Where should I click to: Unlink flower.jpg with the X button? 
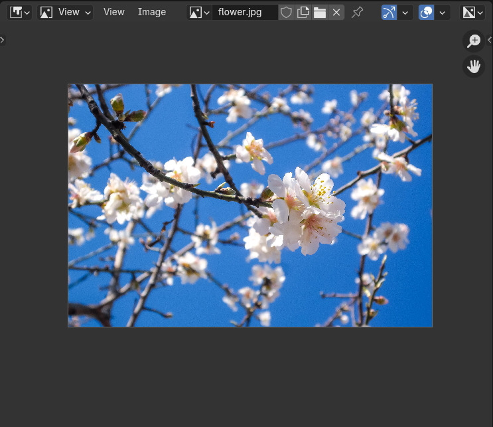[336, 13]
